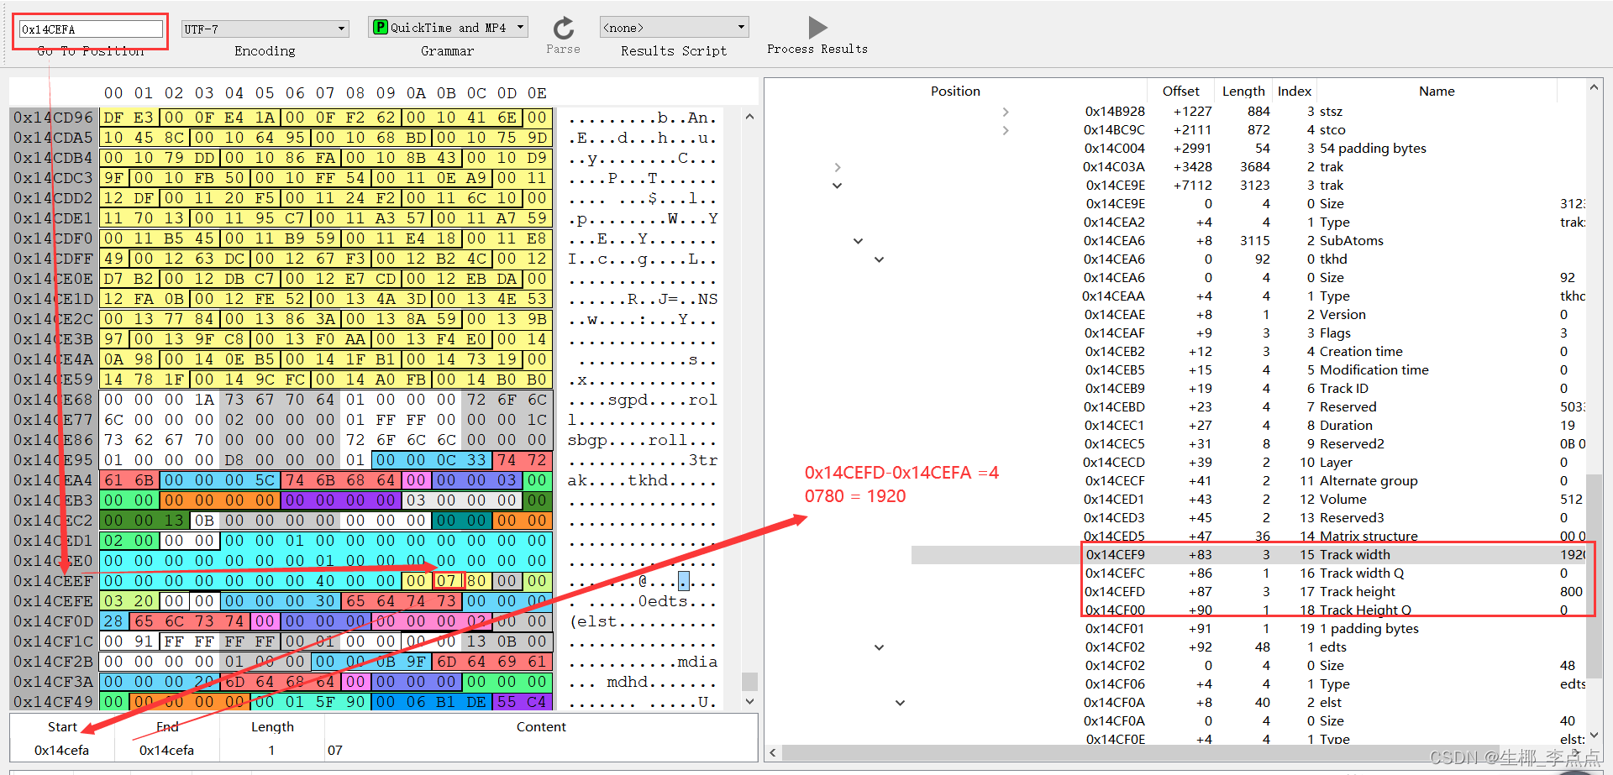The height and width of the screenshot is (775, 1613).
Task: Select the Matrix structure row
Action: coord(1248,537)
